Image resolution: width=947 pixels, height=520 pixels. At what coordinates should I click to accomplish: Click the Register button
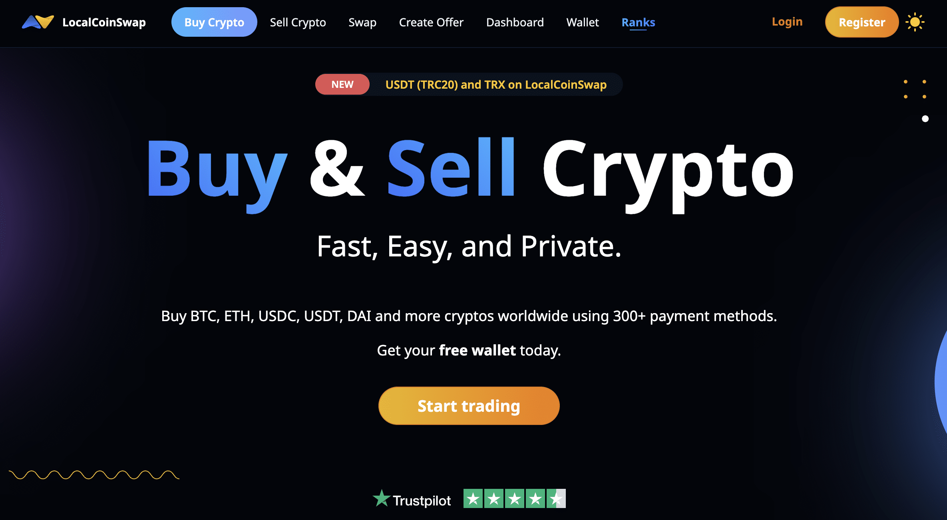point(861,22)
